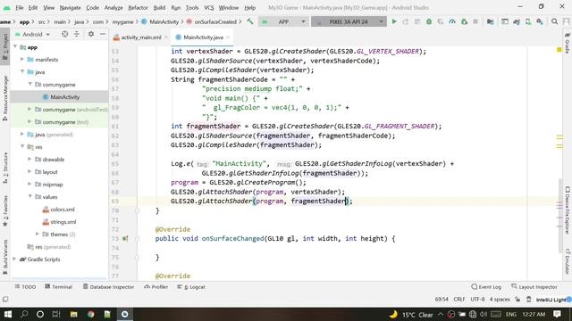Run the app with green play button

click(394, 21)
